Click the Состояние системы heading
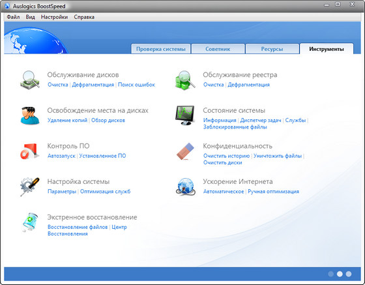The width and height of the screenshot is (365, 285). pos(234,110)
